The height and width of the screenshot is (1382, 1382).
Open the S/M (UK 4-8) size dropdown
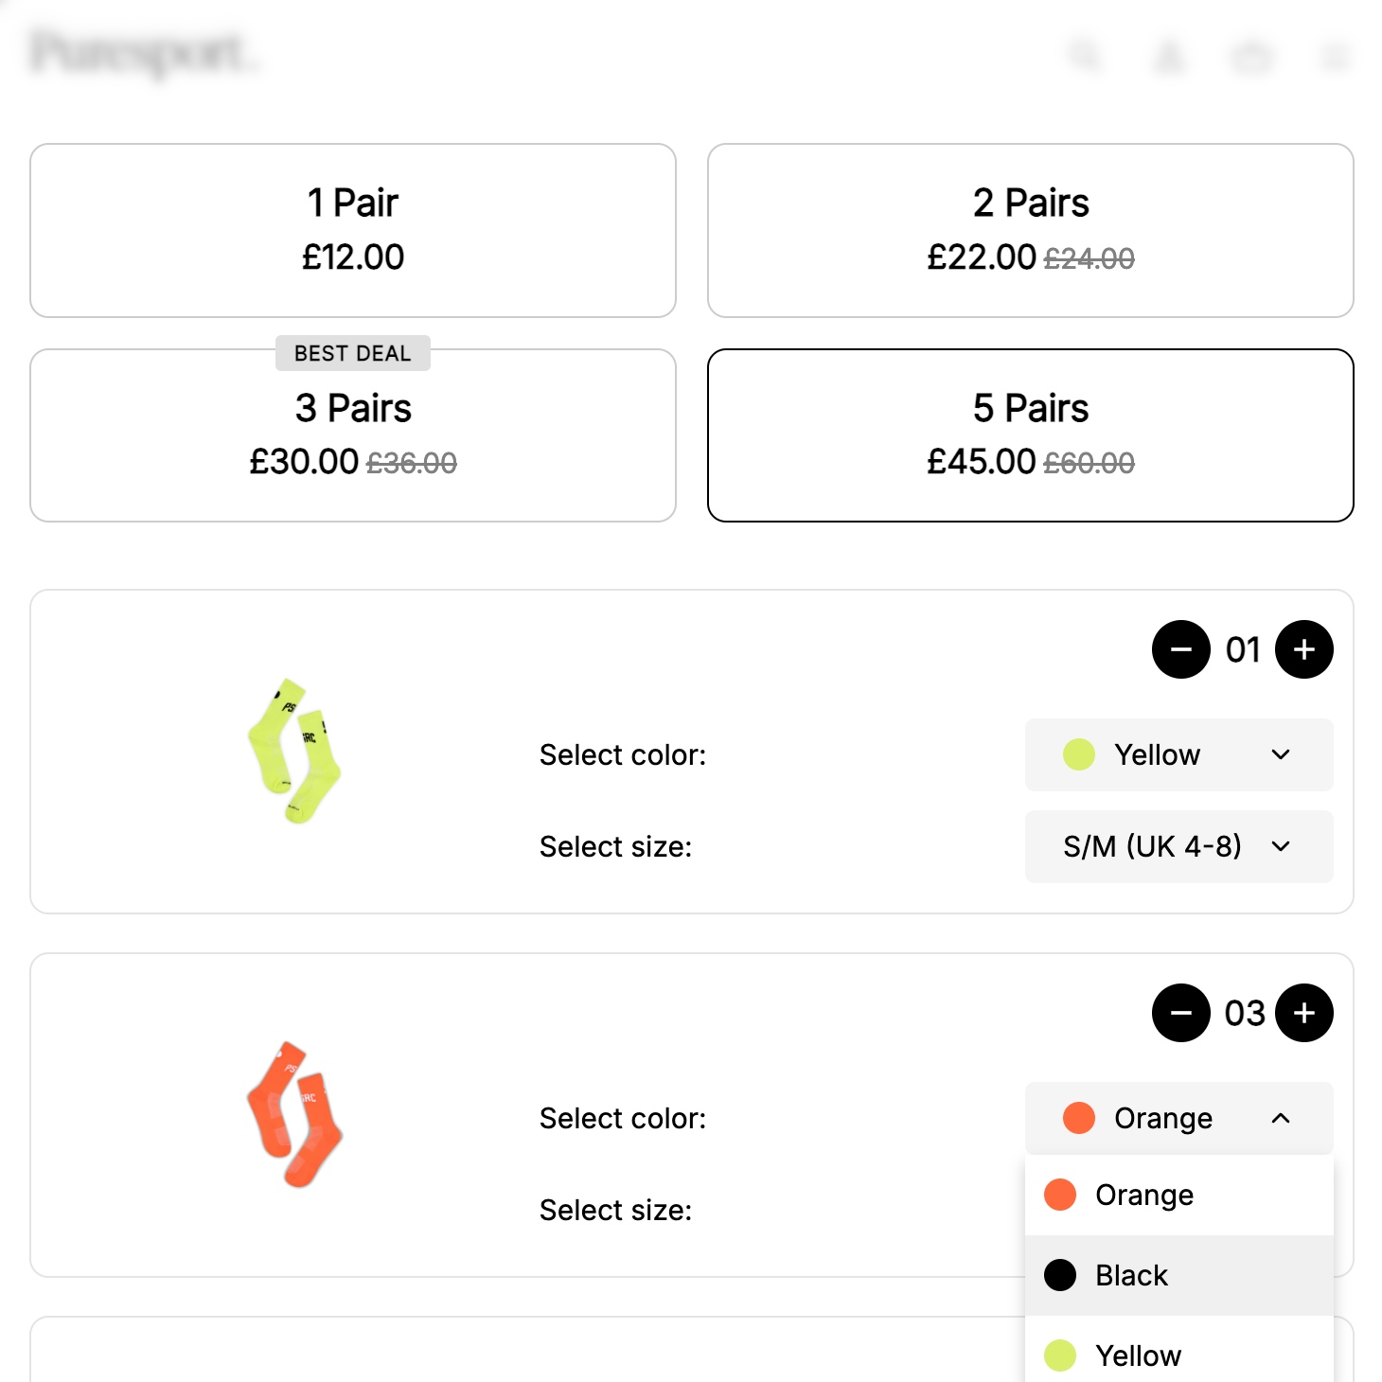tap(1178, 846)
